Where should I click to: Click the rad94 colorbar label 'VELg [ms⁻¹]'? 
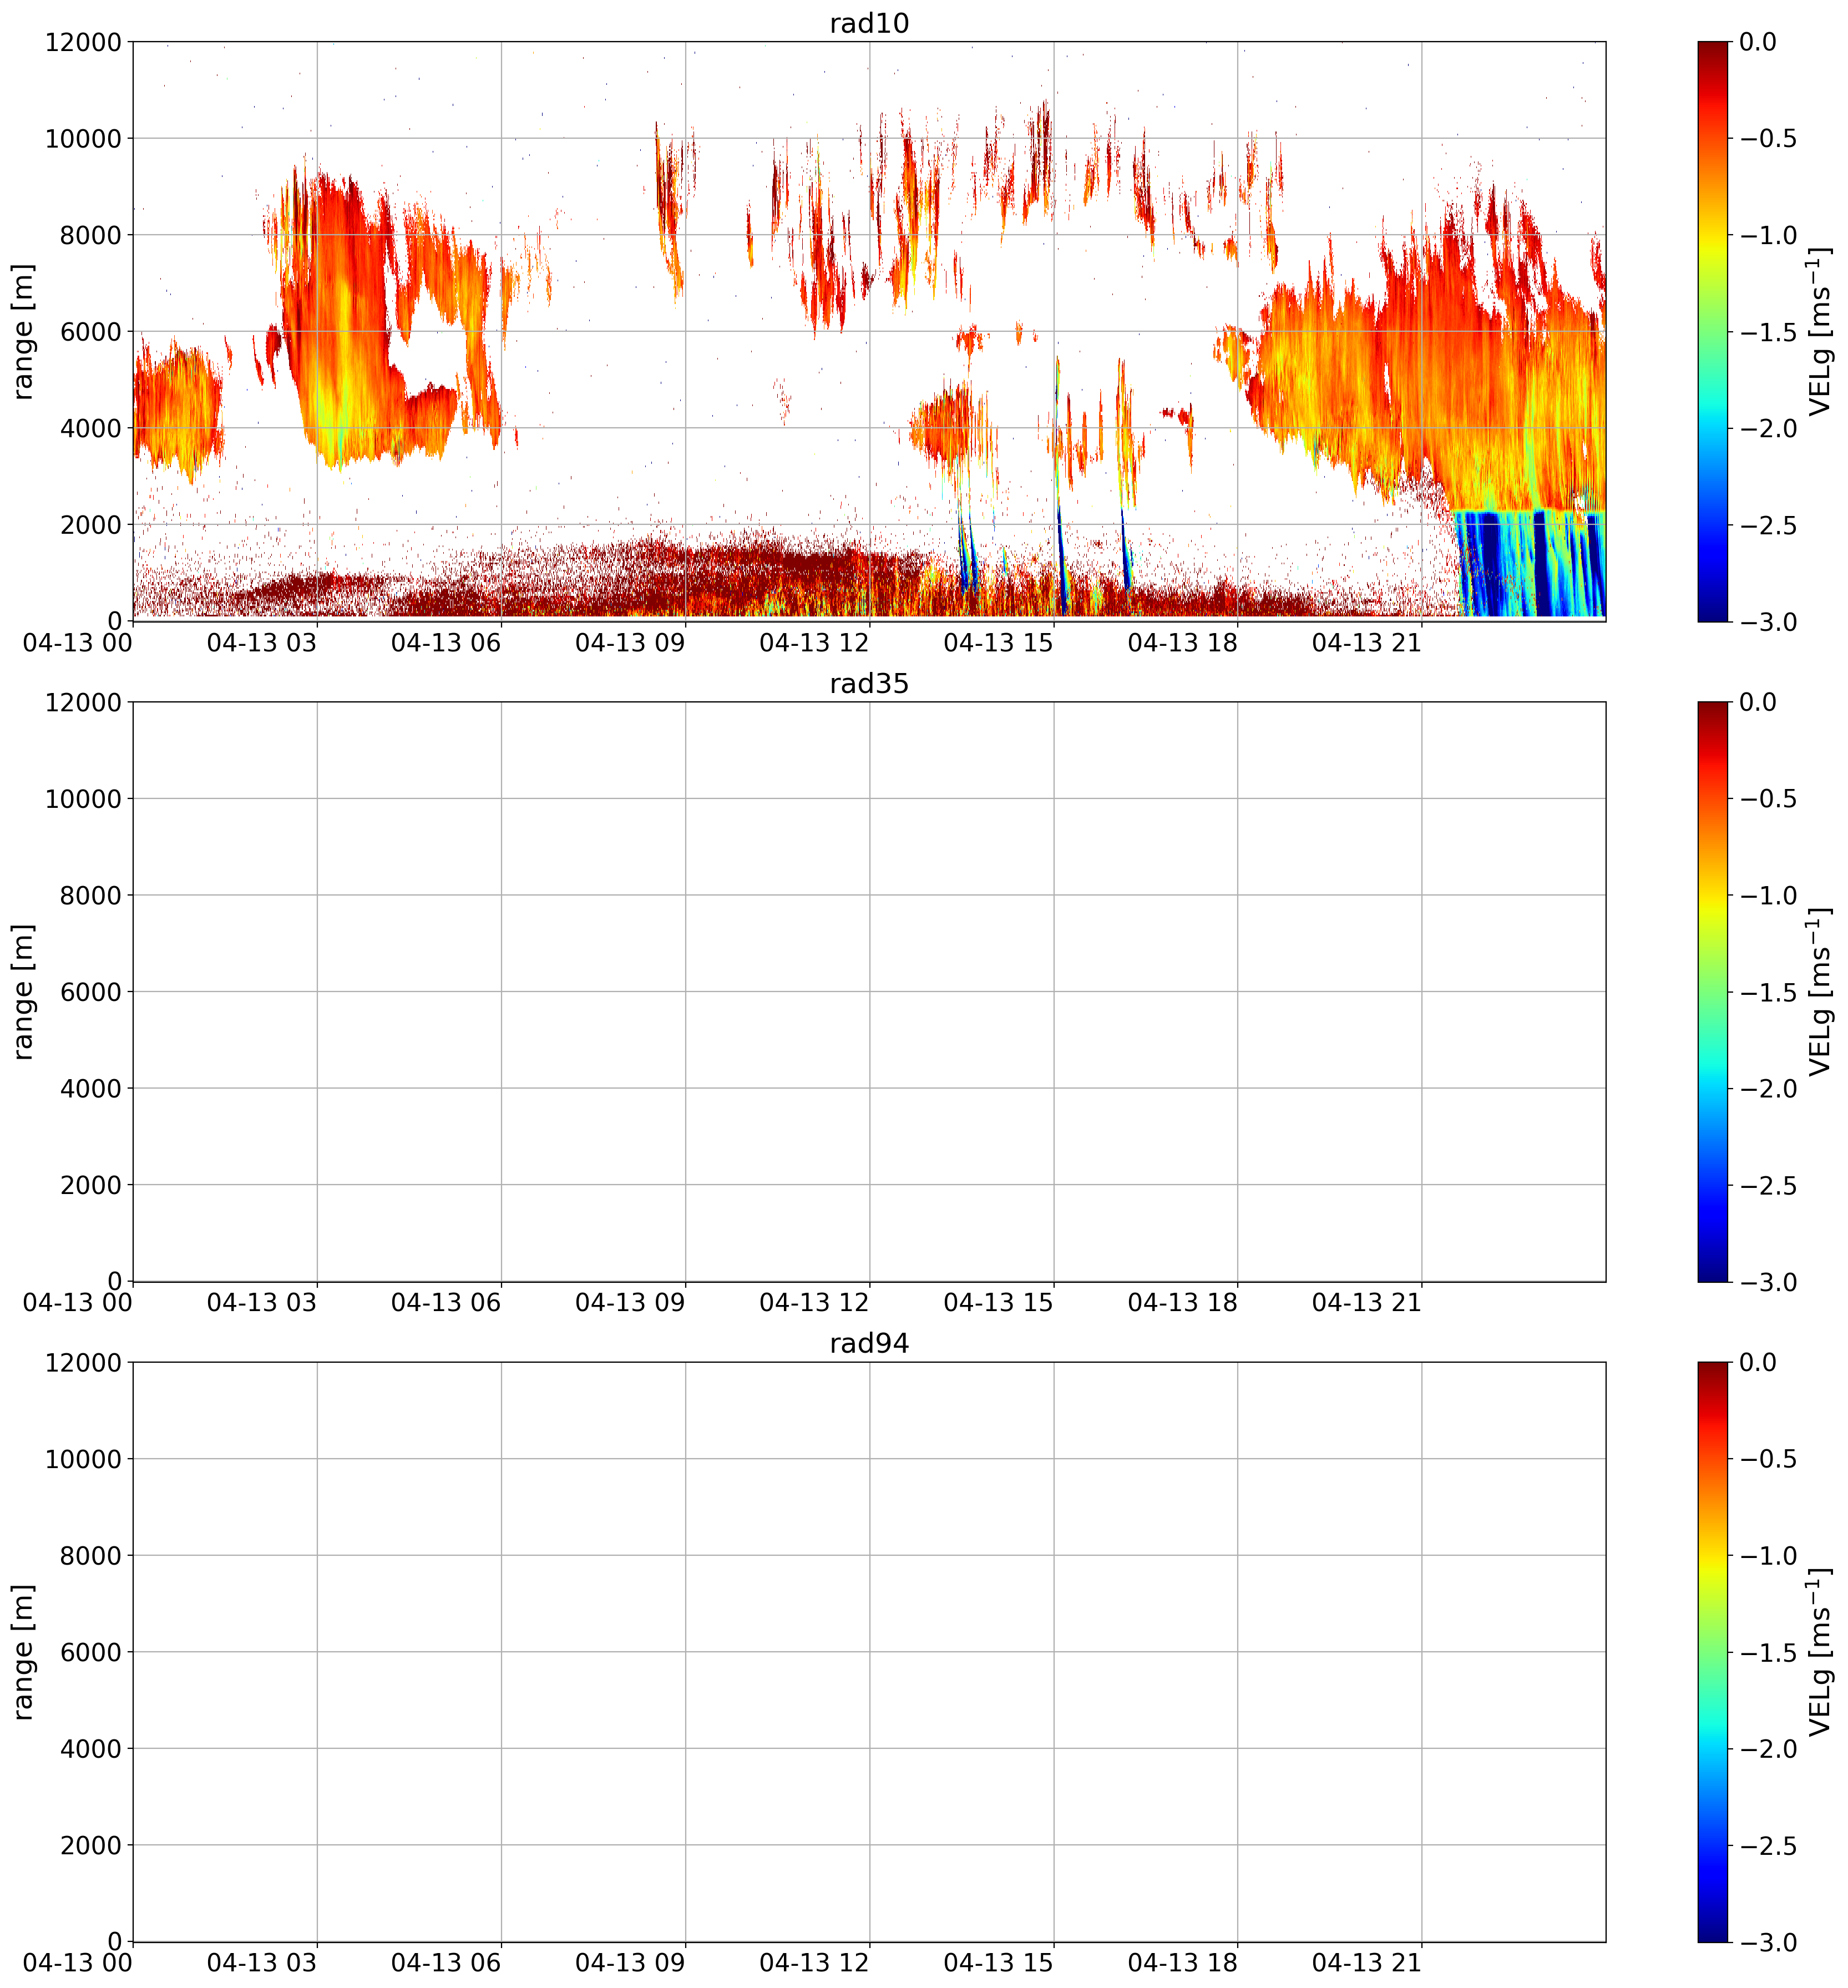point(1821,1651)
